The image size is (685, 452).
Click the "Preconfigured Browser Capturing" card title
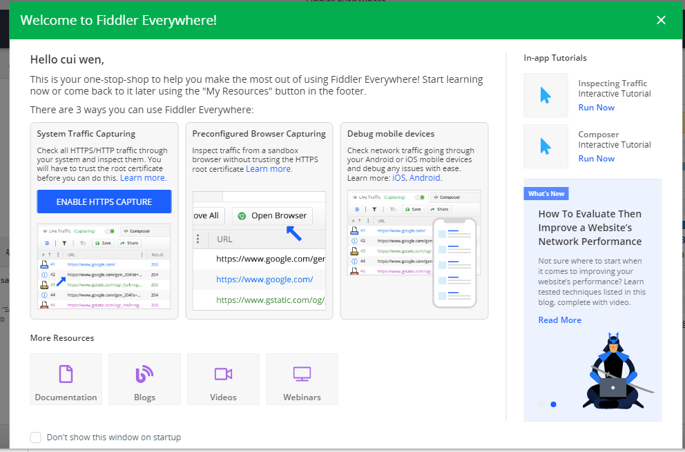[259, 134]
